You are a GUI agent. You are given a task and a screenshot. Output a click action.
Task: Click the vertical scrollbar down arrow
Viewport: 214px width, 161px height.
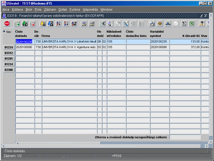coord(211,142)
